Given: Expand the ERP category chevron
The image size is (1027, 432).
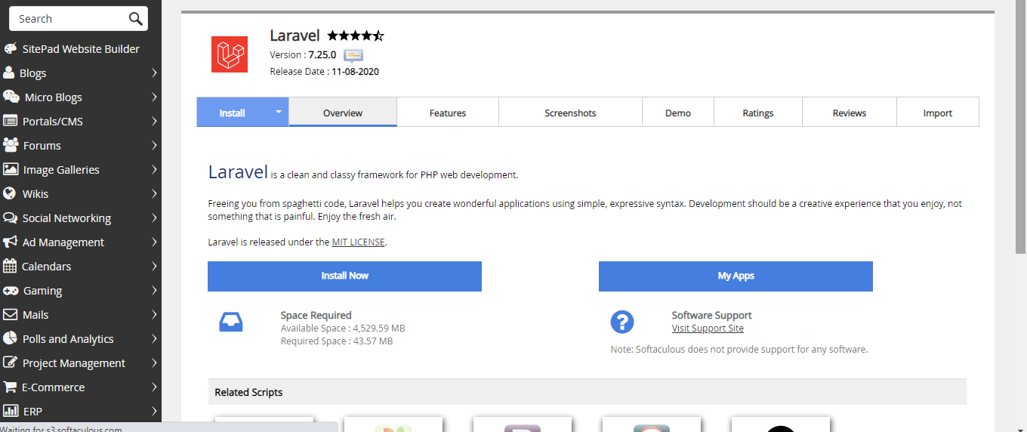Looking at the screenshot, I should (154, 411).
